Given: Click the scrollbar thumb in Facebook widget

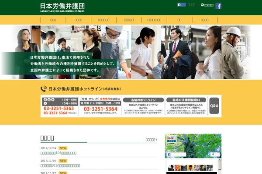Looking at the screenshot, I should [x=220, y=165].
